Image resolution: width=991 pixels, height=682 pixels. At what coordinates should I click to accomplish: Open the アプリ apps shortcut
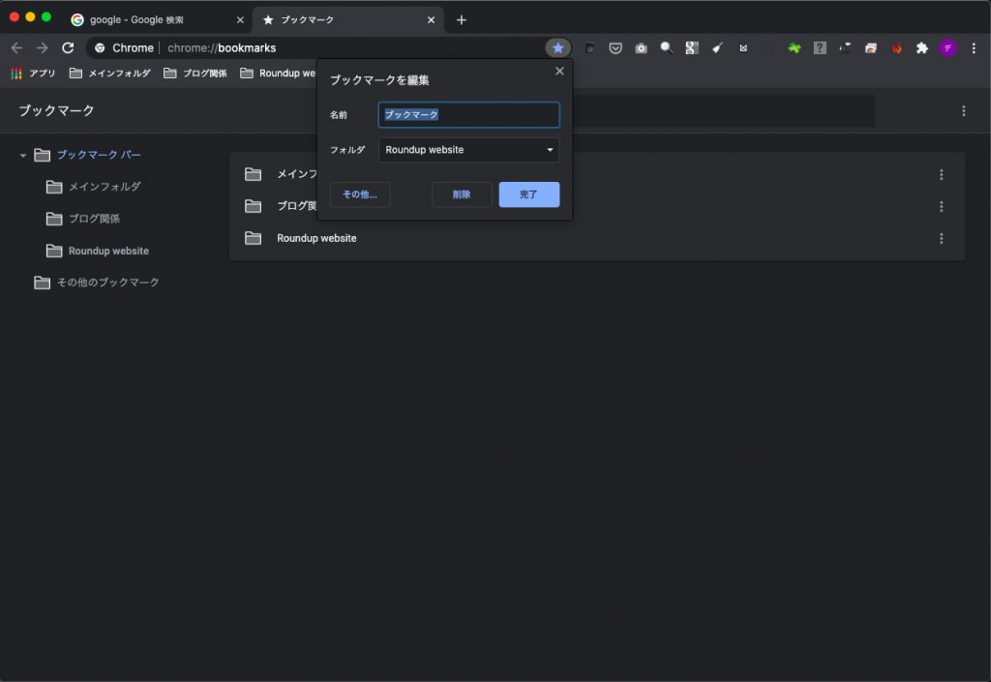(x=33, y=74)
